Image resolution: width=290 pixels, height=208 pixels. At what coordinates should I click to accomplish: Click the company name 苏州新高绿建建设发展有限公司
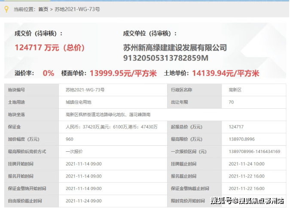pos(174,48)
